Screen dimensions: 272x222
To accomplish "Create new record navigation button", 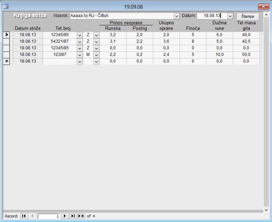I will pyautogui.click(x=81, y=216).
